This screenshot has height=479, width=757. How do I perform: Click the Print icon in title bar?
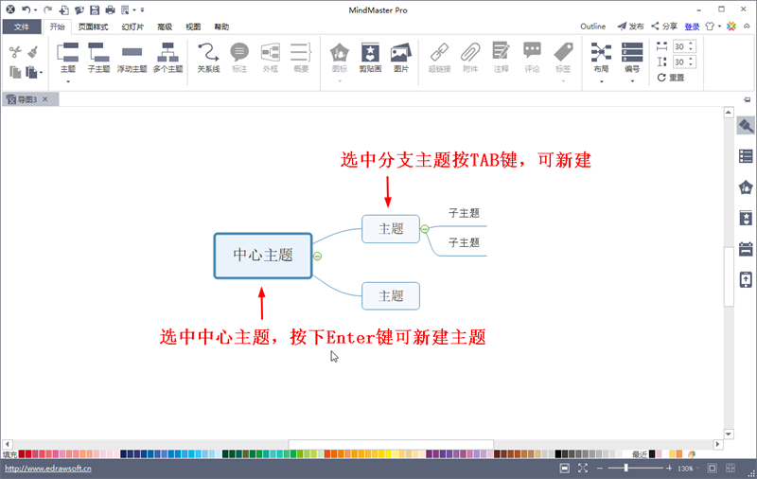(x=110, y=9)
